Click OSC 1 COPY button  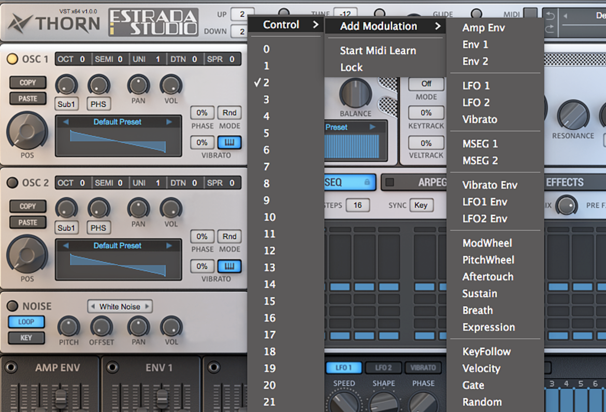coord(27,82)
